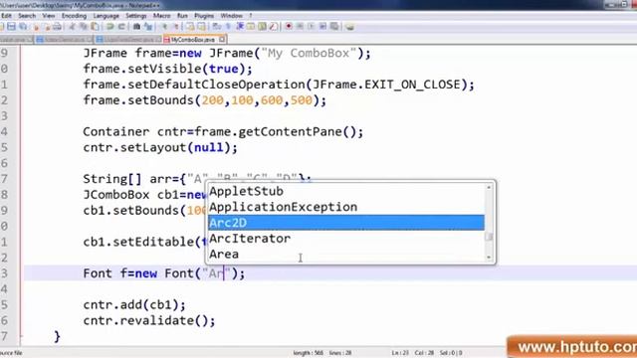Click the Copy toolbar icon
The image size is (637, 358).
click(x=83, y=27)
